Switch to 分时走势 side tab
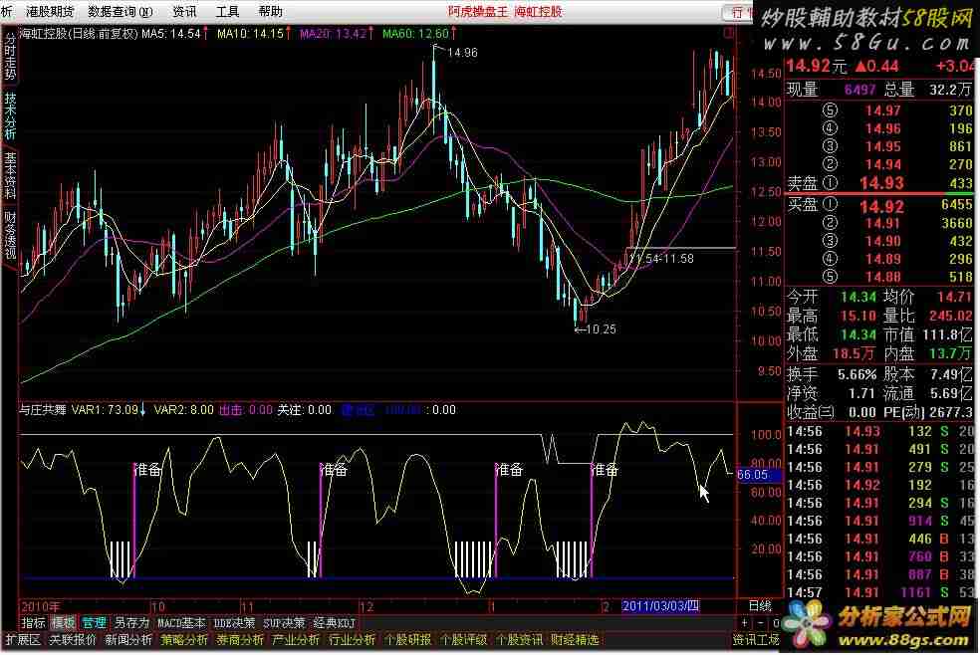Image resolution: width=980 pixels, height=655 pixels. (x=10, y=55)
